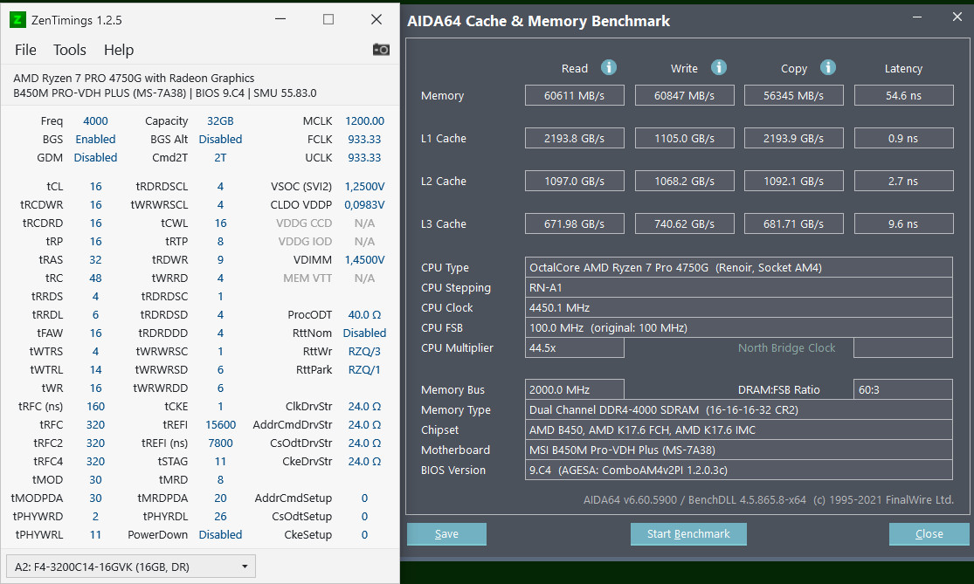Click the CPU Type value field
This screenshot has width=974, height=584.
point(738,268)
